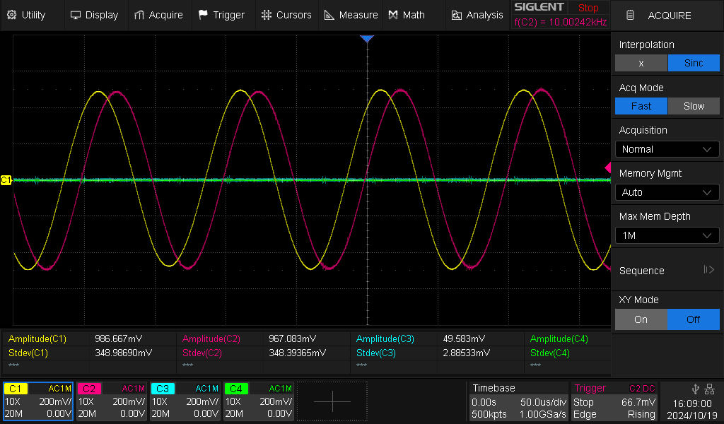Click the USB device status icon

695,389
